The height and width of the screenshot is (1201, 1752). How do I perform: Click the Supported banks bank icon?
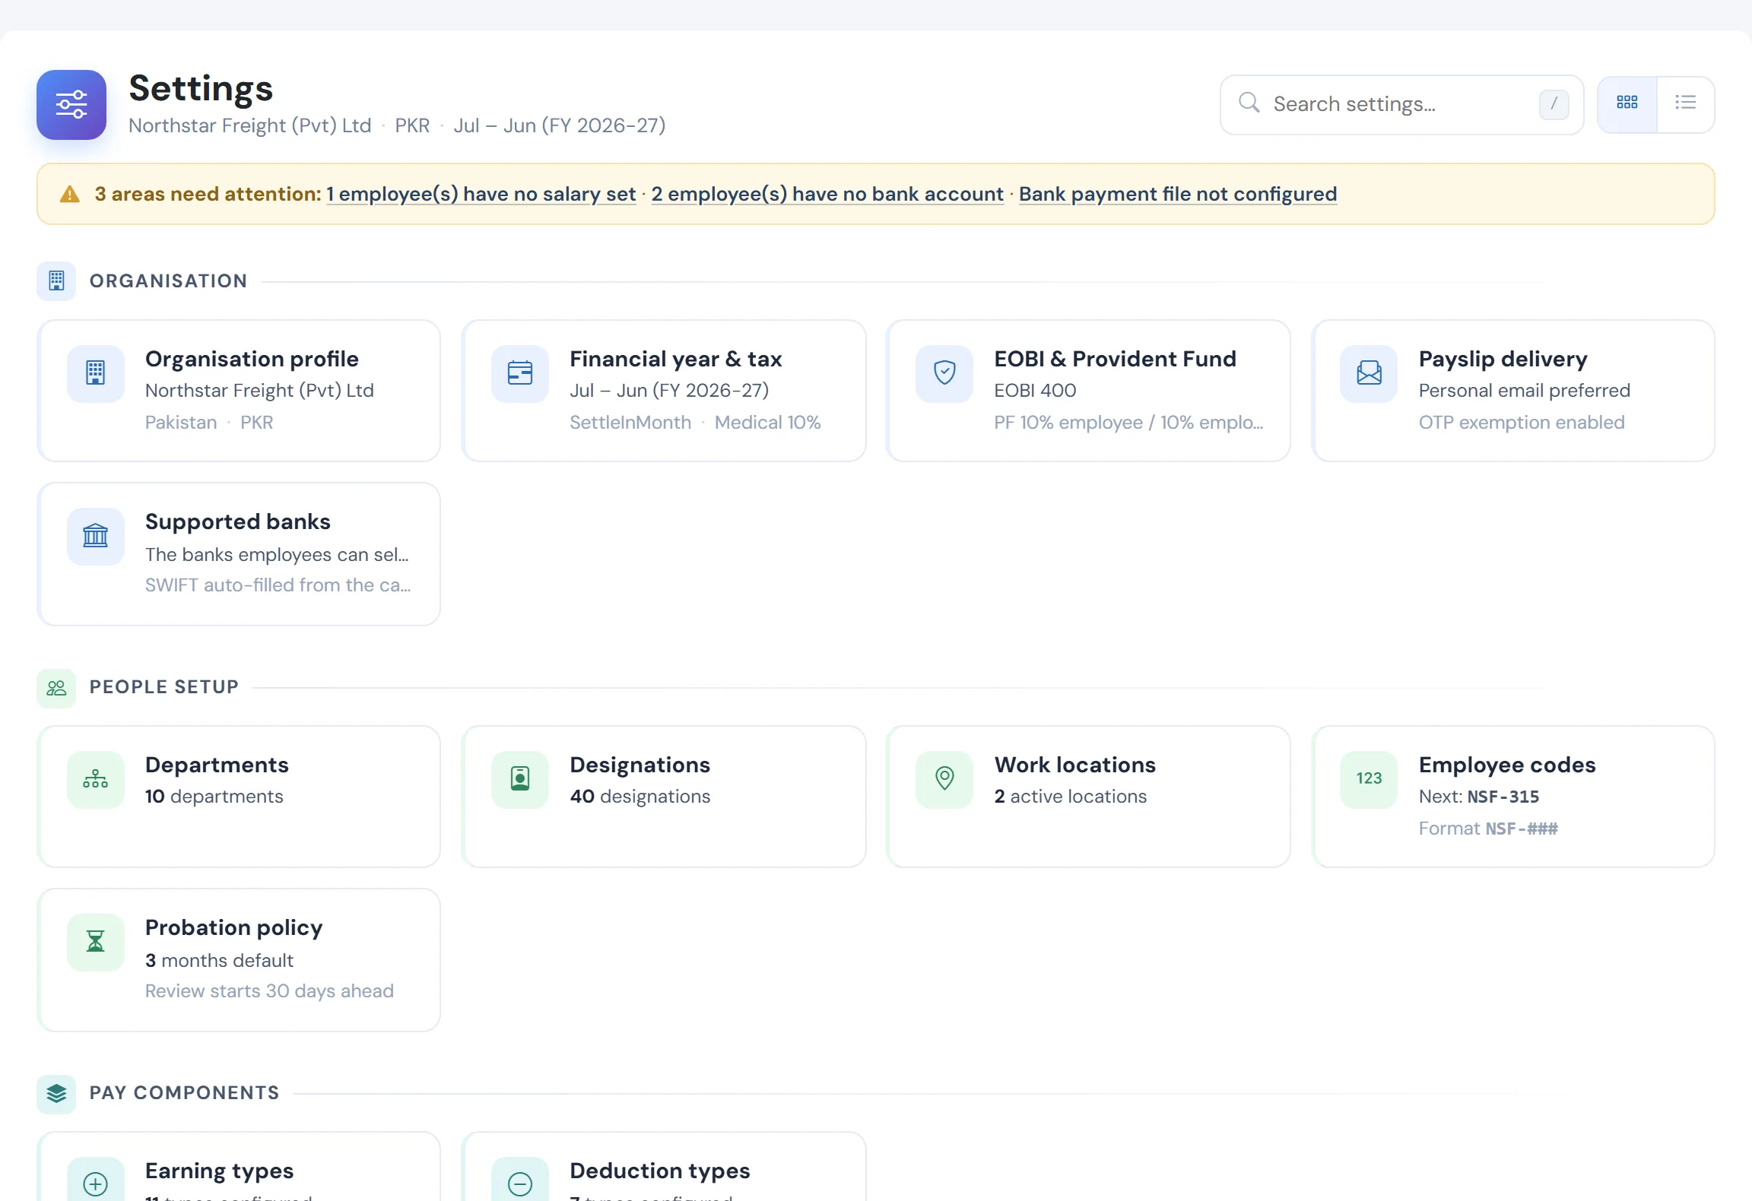pos(96,536)
